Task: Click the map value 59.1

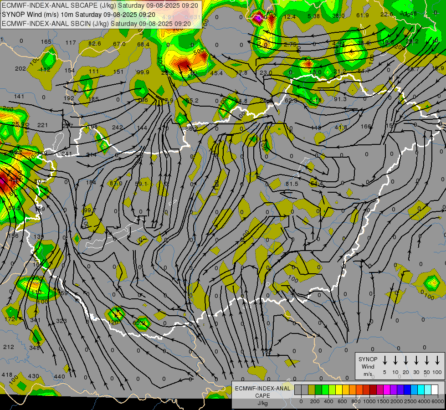Action: pos(141,184)
